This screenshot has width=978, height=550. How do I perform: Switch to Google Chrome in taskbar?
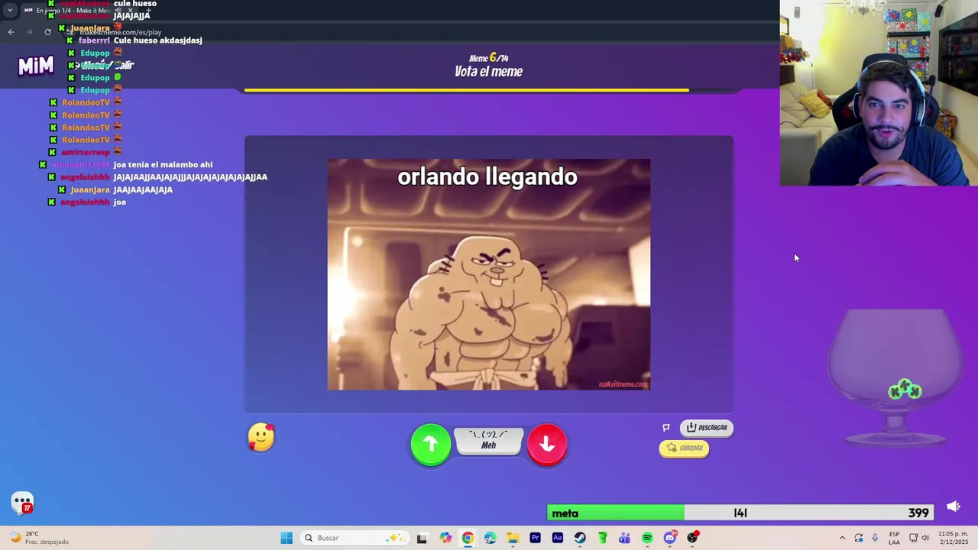(x=468, y=538)
